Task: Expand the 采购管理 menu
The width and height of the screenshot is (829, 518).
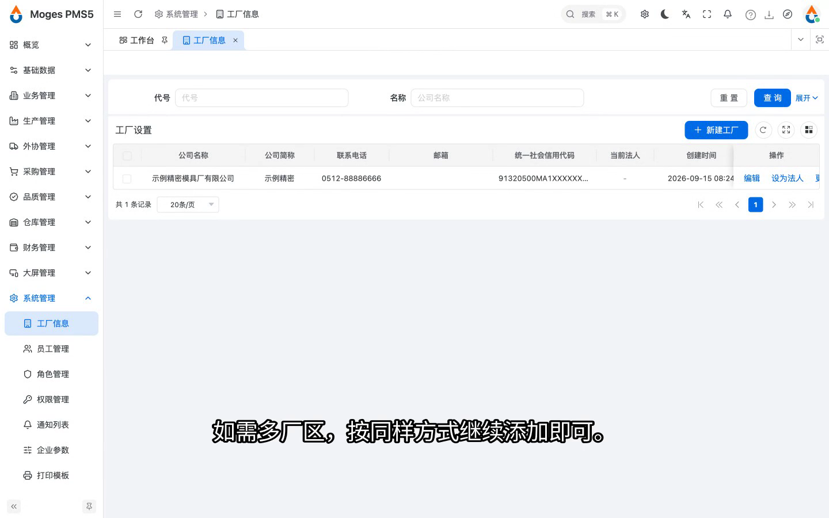Action: point(51,172)
